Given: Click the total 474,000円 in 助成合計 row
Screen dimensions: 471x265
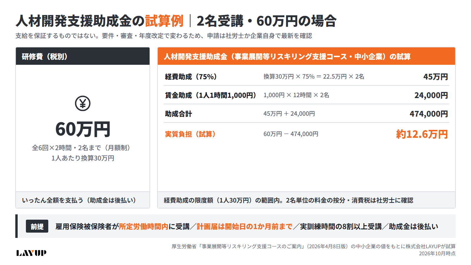Looking at the screenshot, I should [429, 114].
